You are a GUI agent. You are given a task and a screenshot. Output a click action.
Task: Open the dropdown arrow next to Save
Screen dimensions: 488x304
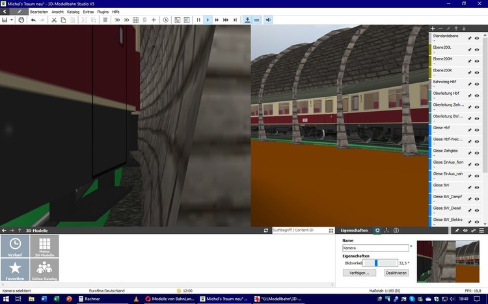12,20
